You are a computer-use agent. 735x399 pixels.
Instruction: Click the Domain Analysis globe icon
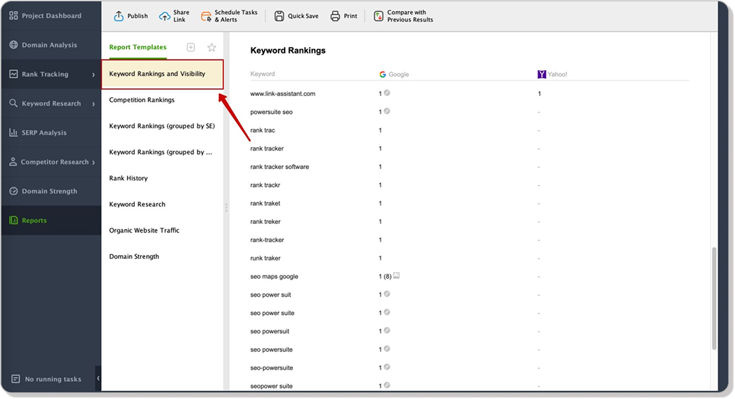coord(14,45)
